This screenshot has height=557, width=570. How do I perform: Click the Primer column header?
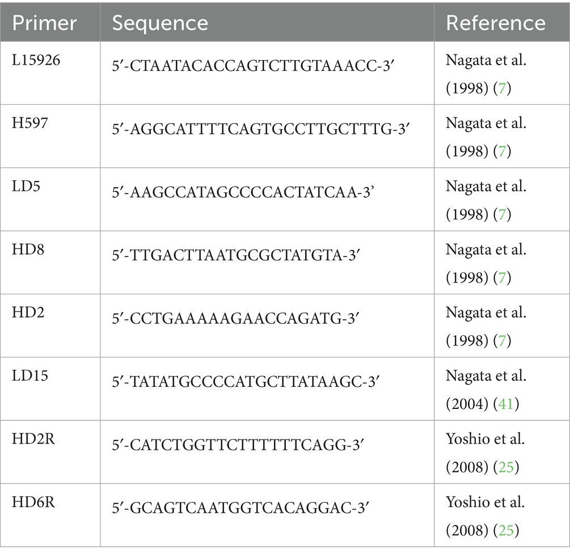(x=44, y=23)
